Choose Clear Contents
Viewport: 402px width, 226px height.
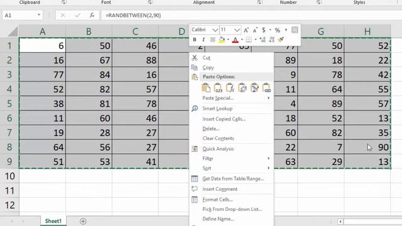tap(218, 138)
